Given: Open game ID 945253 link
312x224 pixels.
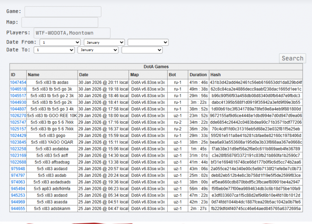Looking at the screenshot, I should [x=18, y=196].
